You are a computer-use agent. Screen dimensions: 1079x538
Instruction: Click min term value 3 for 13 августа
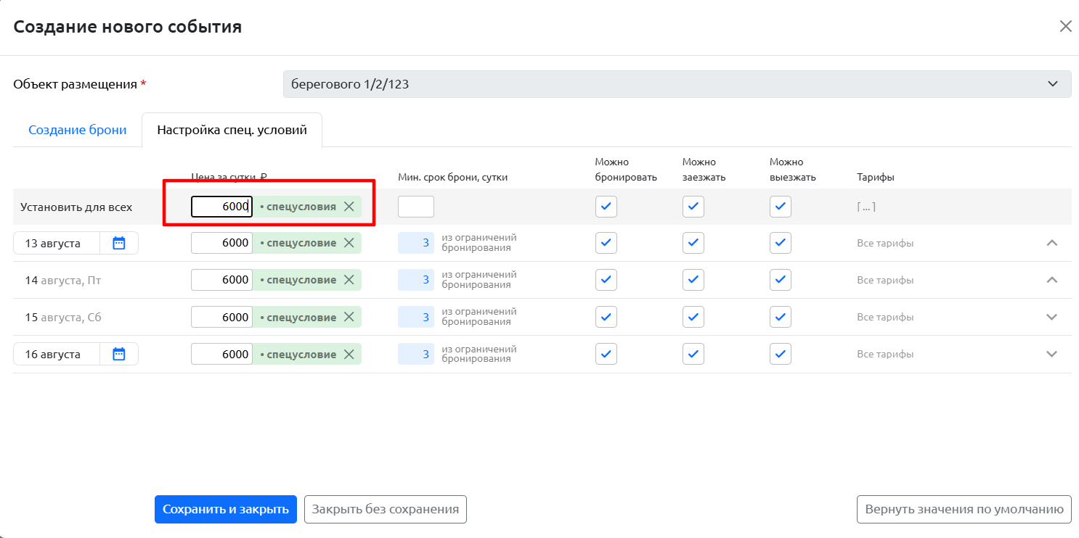416,243
